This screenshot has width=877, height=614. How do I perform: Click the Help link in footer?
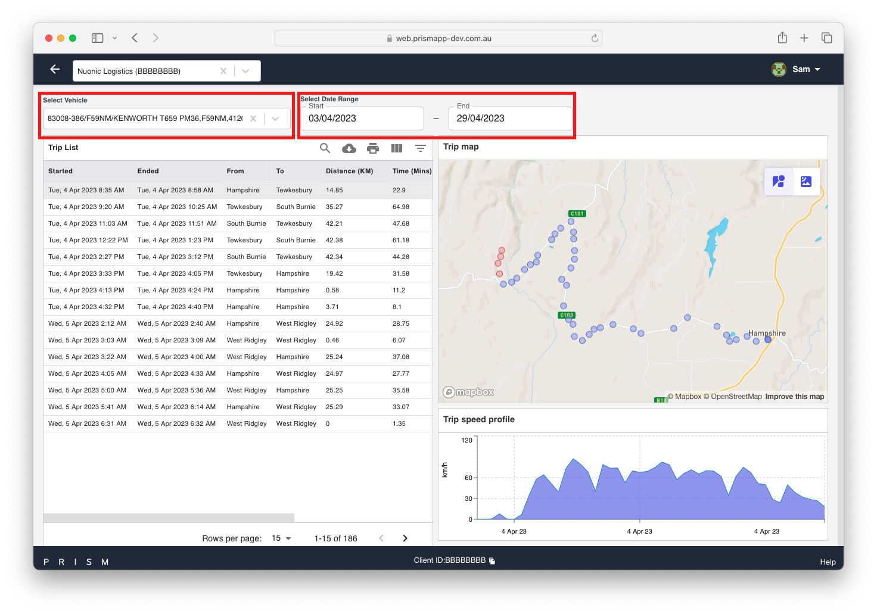[828, 562]
